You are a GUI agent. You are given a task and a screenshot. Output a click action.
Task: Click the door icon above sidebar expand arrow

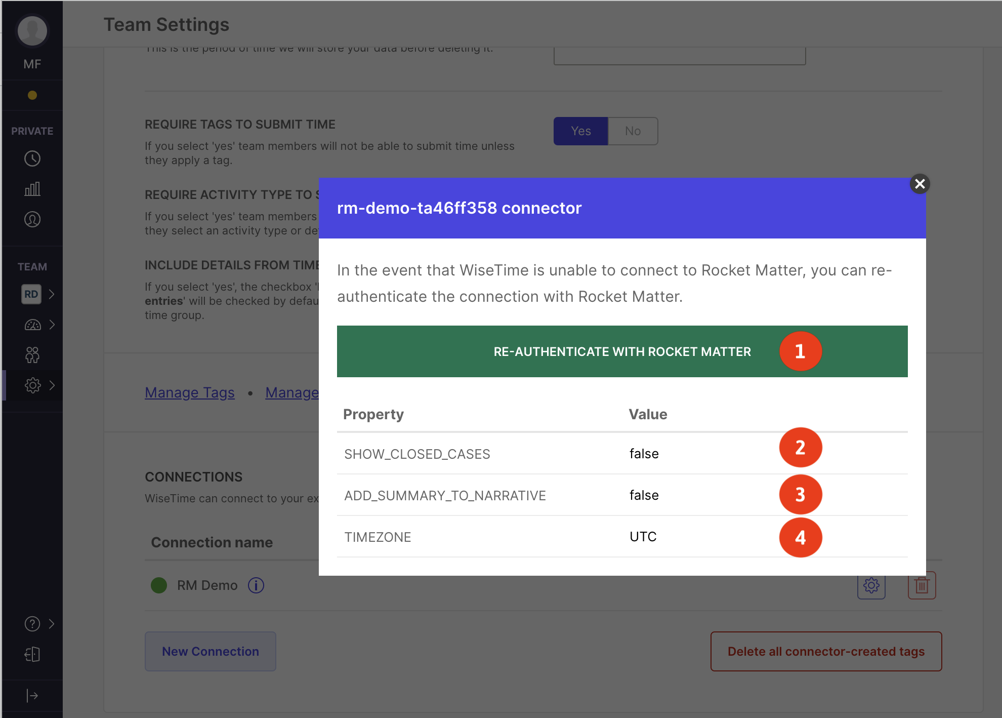tap(32, 654)
